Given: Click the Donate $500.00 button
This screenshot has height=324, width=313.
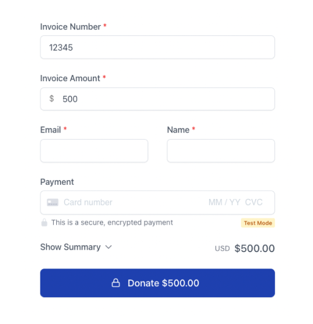Looking at the screenshot, I should [158, 283].
